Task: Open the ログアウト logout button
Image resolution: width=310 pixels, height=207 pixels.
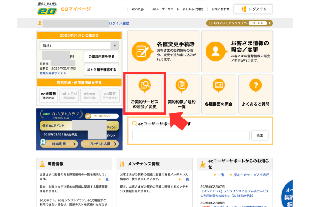Action: 253,9
